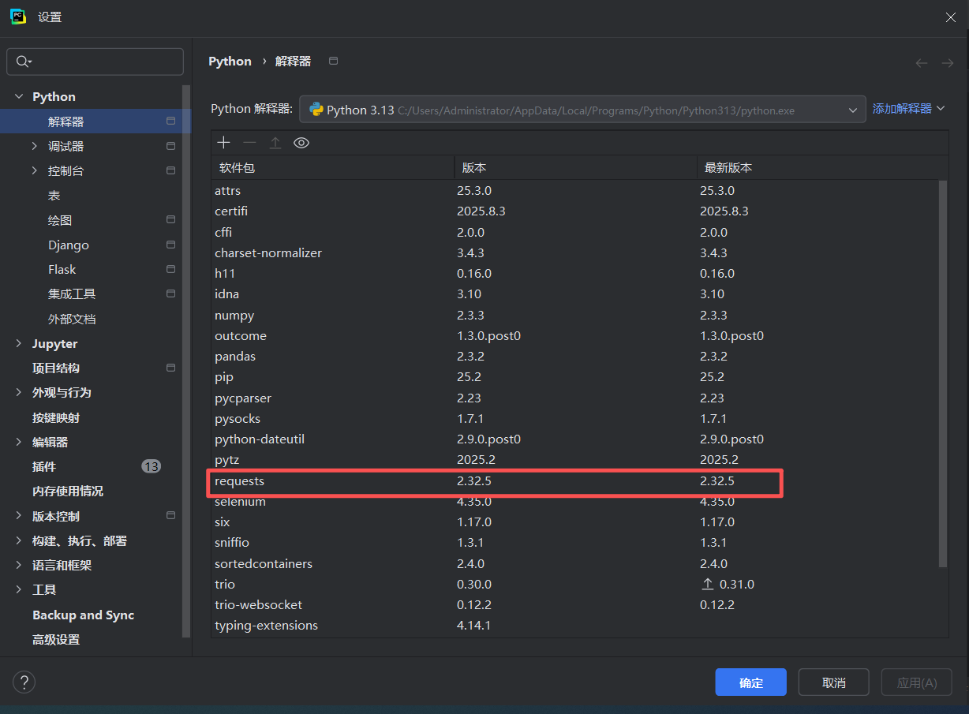969x714 pixels.
Task: Select the charset-normalizer package row
Action: point(575,252)
